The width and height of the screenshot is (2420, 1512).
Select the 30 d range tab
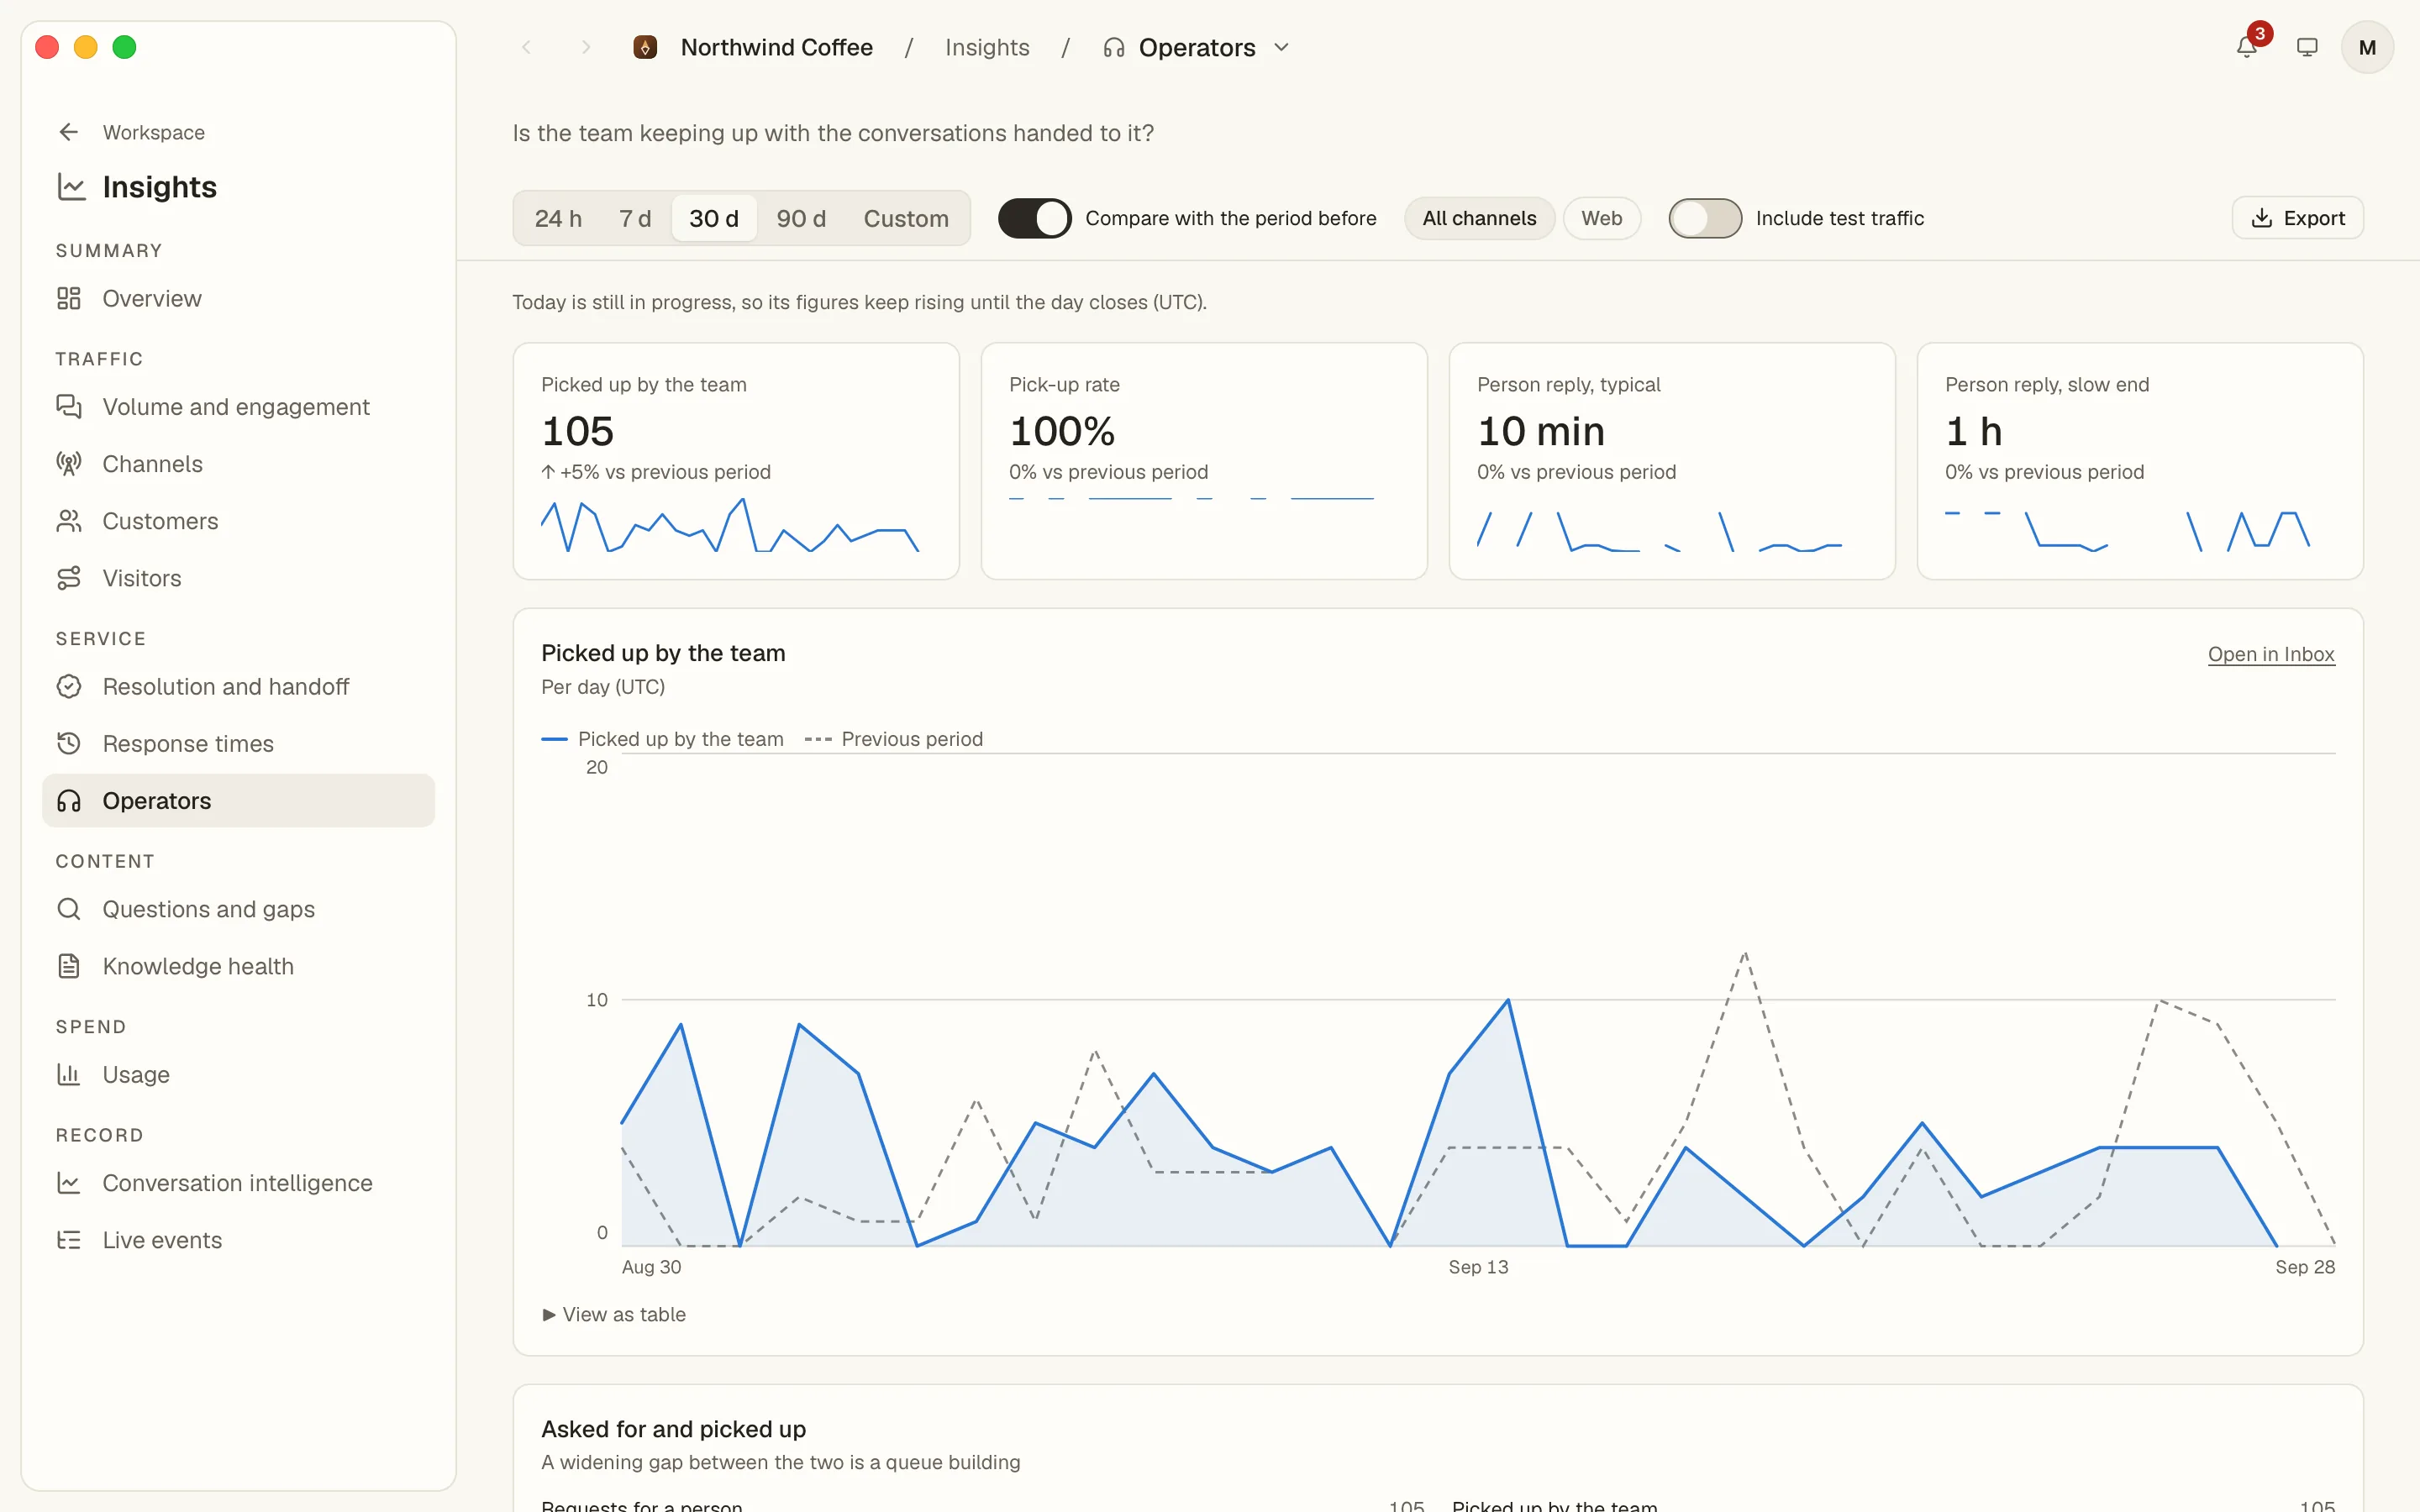pyautogui.click(x=714, y=218)
